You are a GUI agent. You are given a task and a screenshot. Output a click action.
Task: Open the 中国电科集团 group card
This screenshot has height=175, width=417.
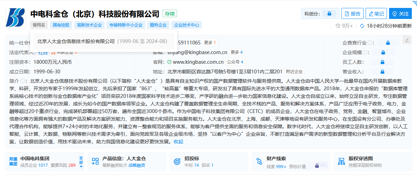point(35,158)
